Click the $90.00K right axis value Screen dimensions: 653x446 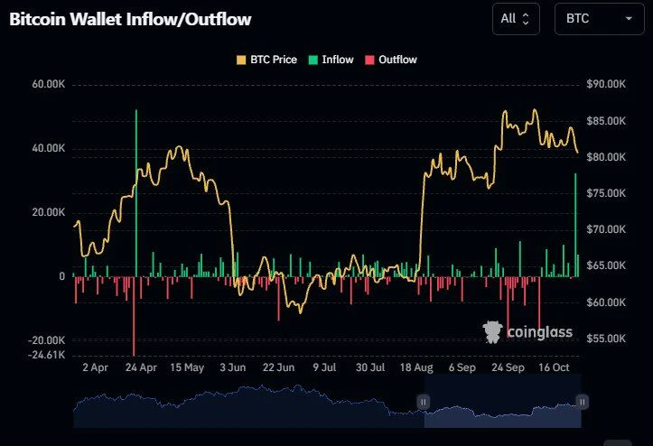pyautogui.click(x=606, y=84)
